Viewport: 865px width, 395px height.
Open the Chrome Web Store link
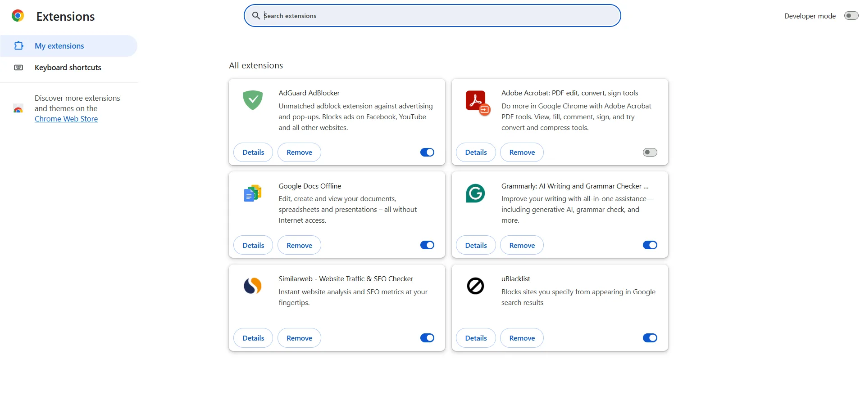[66, 119]
